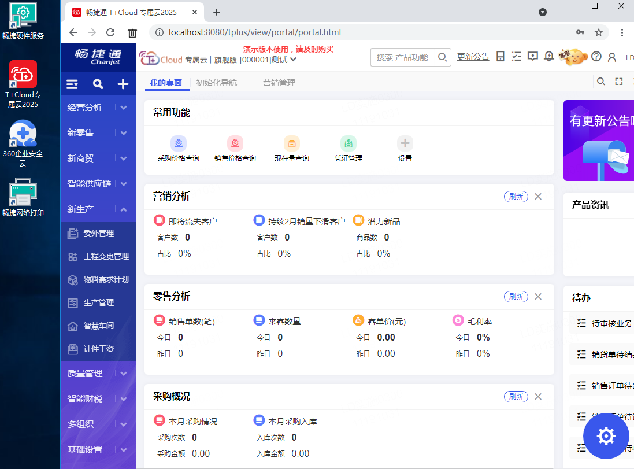The height and width of the screenshot is (469, 634).
Task: Open 智慧车间 in the sidebar
Action: [x=98, y=326]
